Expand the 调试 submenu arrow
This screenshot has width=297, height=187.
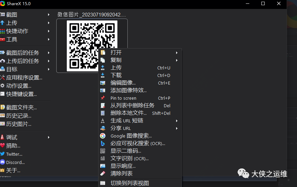49,137
